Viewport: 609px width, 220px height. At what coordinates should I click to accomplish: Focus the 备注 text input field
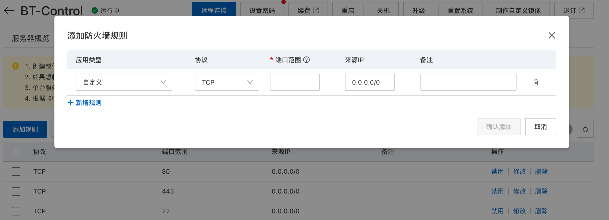[468, 82]
